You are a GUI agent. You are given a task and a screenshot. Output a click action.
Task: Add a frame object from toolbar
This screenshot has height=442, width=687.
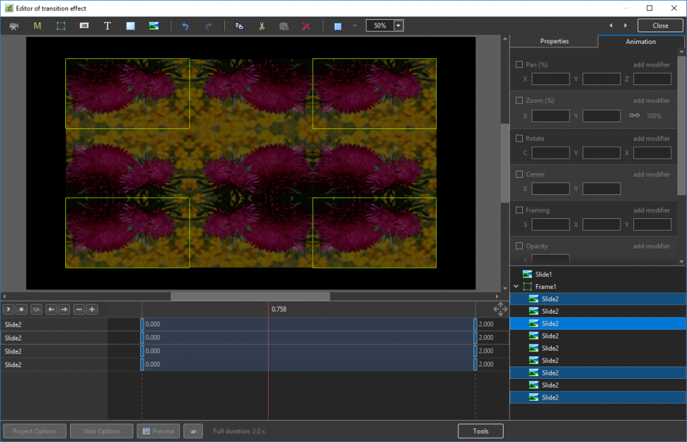pyautogui.click(x=60, y=26)
